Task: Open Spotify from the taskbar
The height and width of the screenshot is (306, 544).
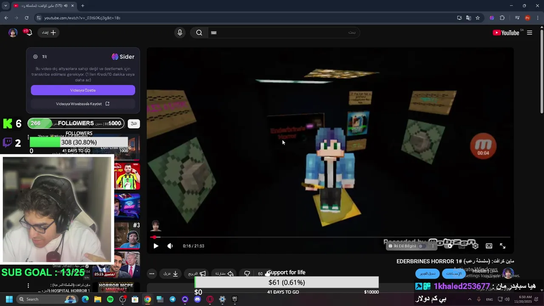Action: click(x=110, y=299)
